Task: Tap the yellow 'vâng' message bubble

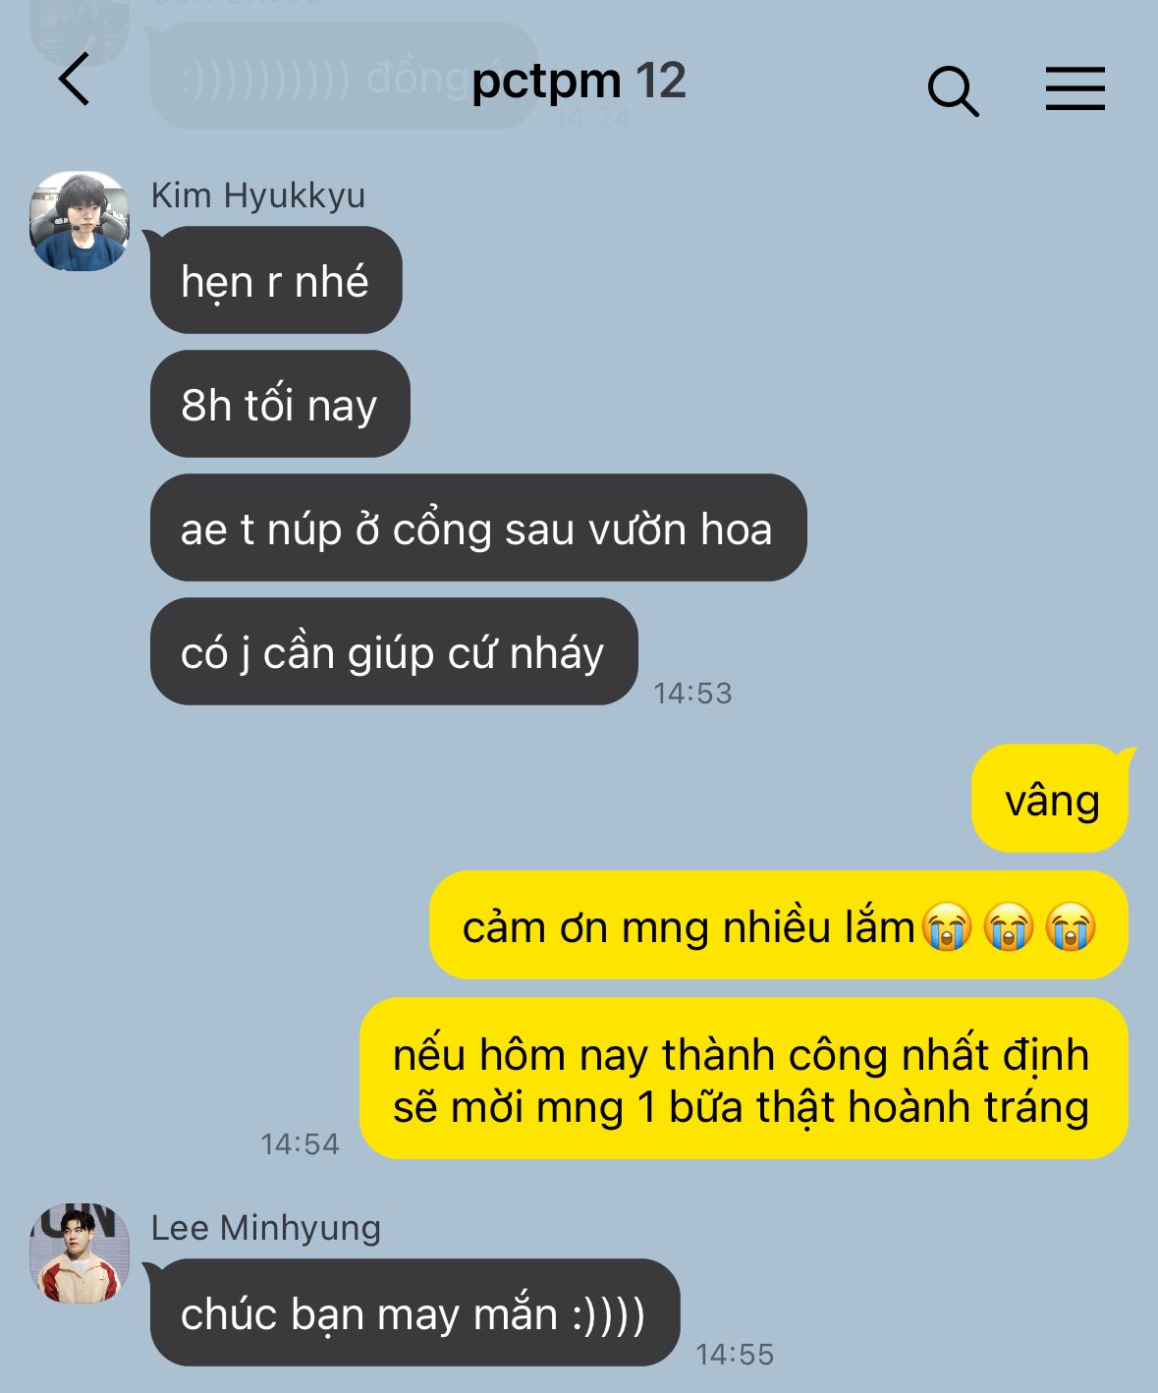Action: click(1051, 799)
